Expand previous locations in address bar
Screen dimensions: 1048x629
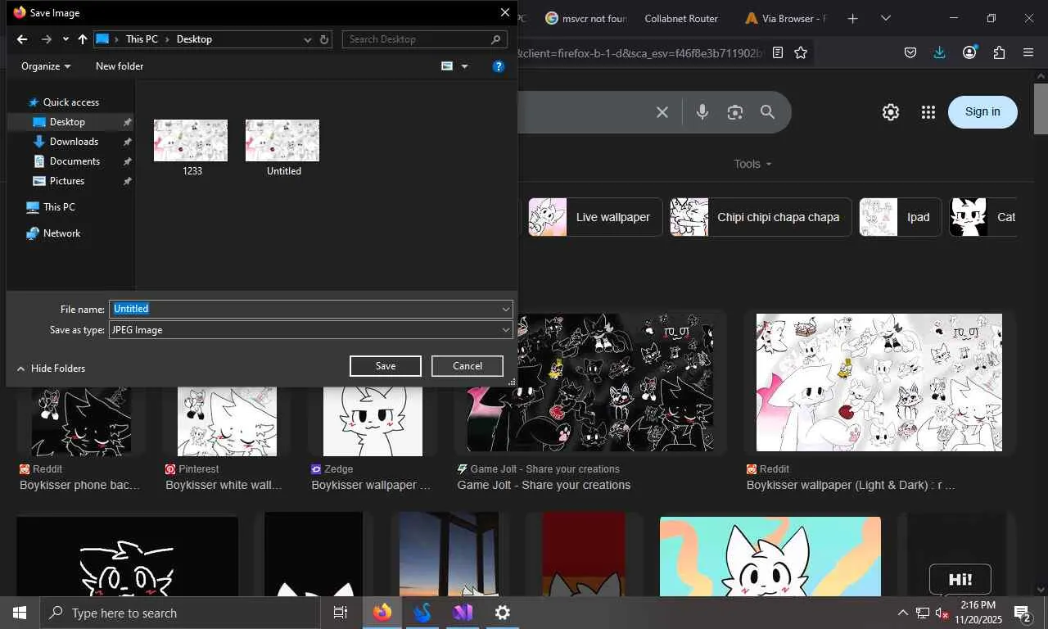coord(308,39)
